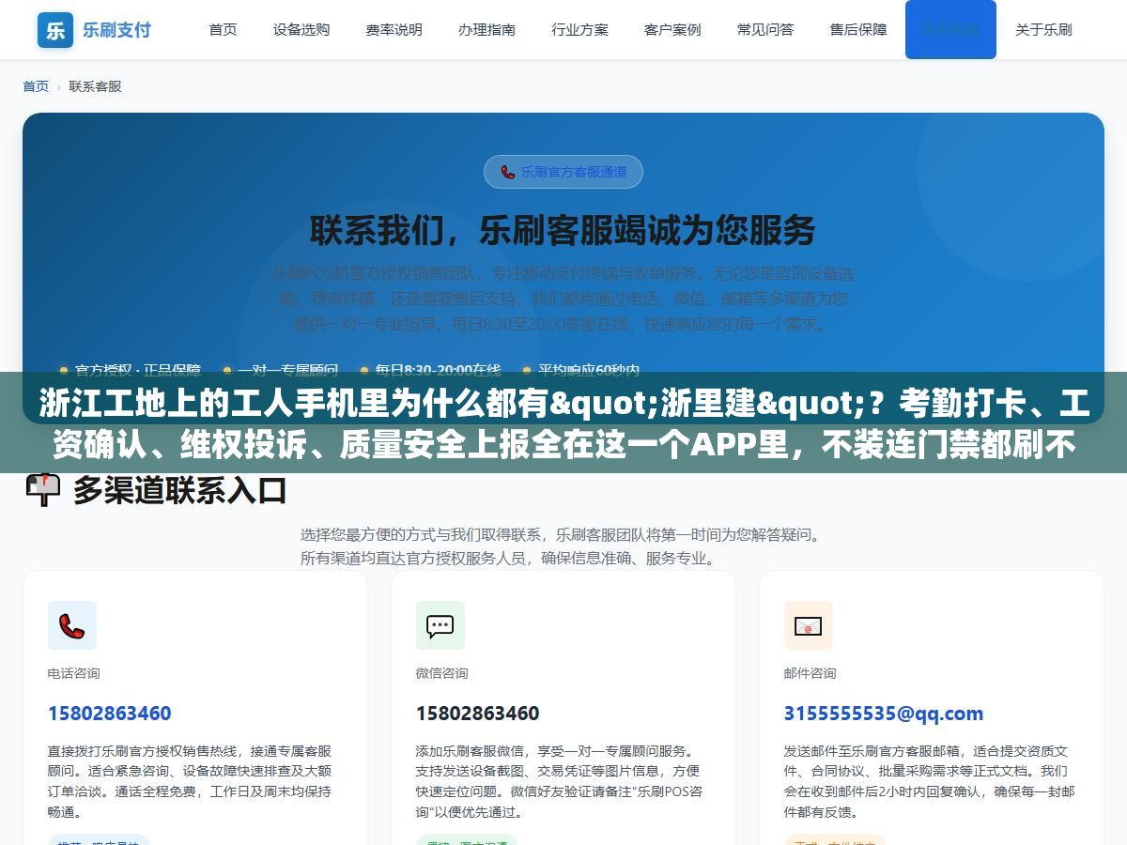The height and width of the screenshot is (845, 1127).
Task: Click the email 3155555535@qq.com
Action: click(884, 714)
